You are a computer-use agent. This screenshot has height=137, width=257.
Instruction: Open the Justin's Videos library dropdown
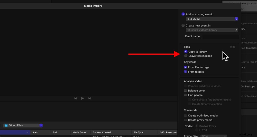click(x=212, y=30)
